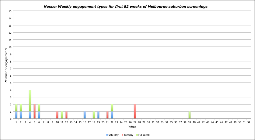Select the tall green bar at week 4

[30, 101]
